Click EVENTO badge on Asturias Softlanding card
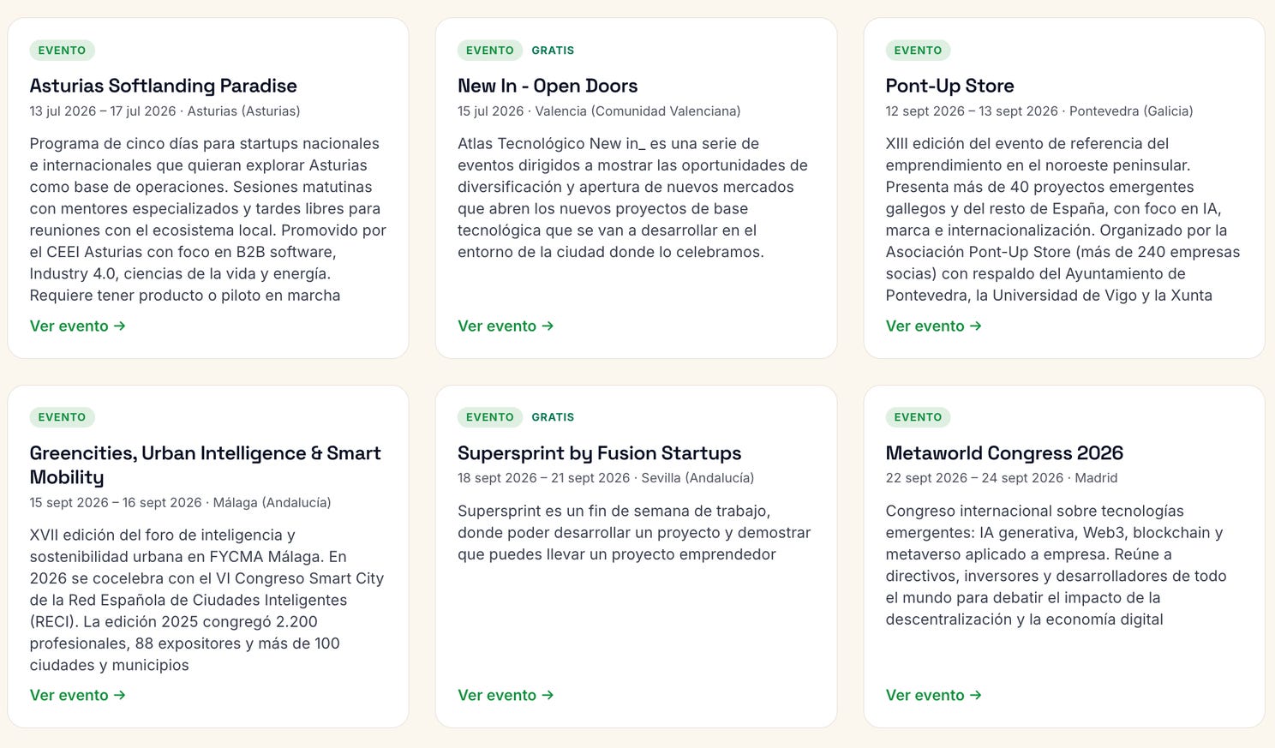The height and width of the screenshot is (748, 1275). point(62,51)
